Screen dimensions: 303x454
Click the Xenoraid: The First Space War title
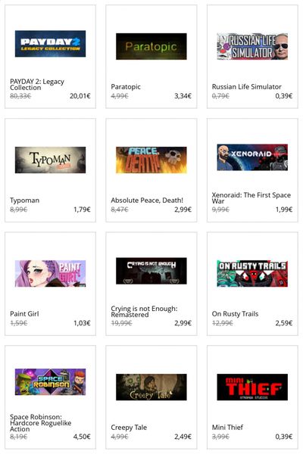tap(251, 198)
